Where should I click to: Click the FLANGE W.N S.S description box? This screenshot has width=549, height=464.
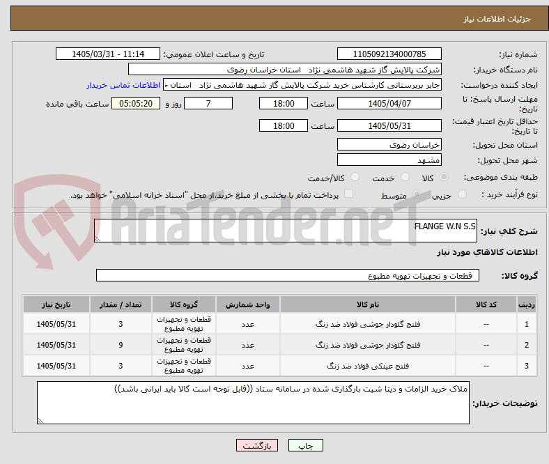(x=286, y=231)
